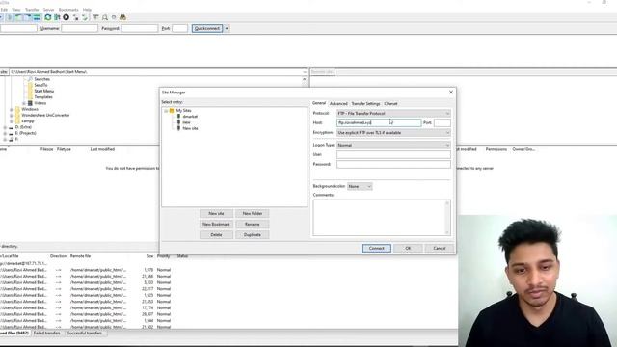The image size is (617, 347).
Task: Toggle processing of the transfer queue
Action: pyautogui.click(x=57, y=17)
